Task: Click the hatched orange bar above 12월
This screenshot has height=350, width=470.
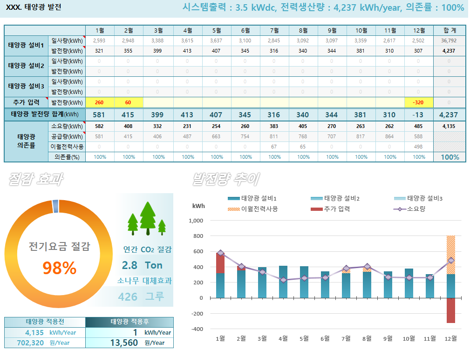Action: pyautogui.click(x=450, y=255)
